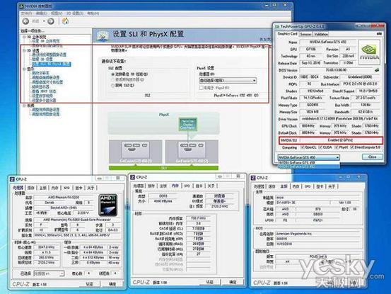This screenshot has height=294, width=391.
Task: Open the 缓存 tab in left CPU-Z window
Action: pyautogui.click(x=31, y=188)
